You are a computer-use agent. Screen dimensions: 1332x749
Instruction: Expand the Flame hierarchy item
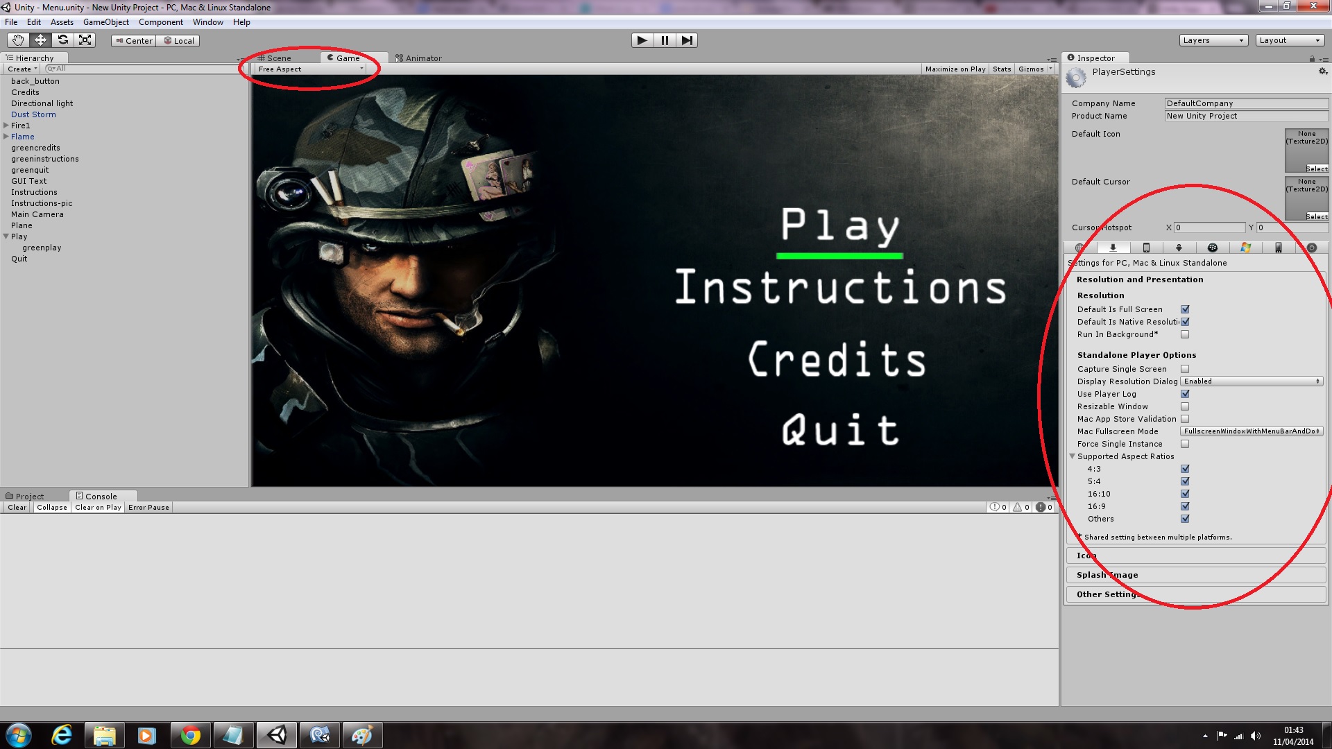coord(6,137)
